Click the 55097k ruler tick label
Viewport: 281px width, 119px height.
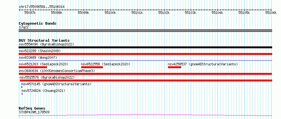(30, 13)
